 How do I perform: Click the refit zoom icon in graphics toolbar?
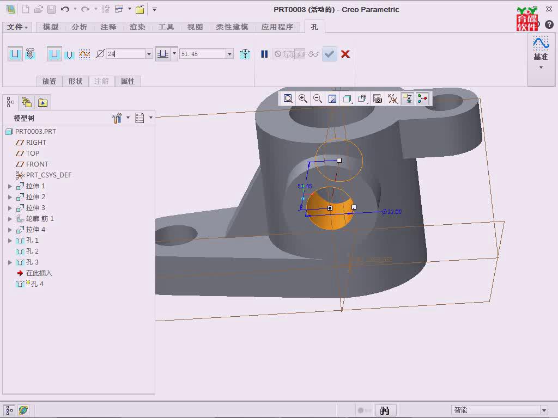coord(288,99)
